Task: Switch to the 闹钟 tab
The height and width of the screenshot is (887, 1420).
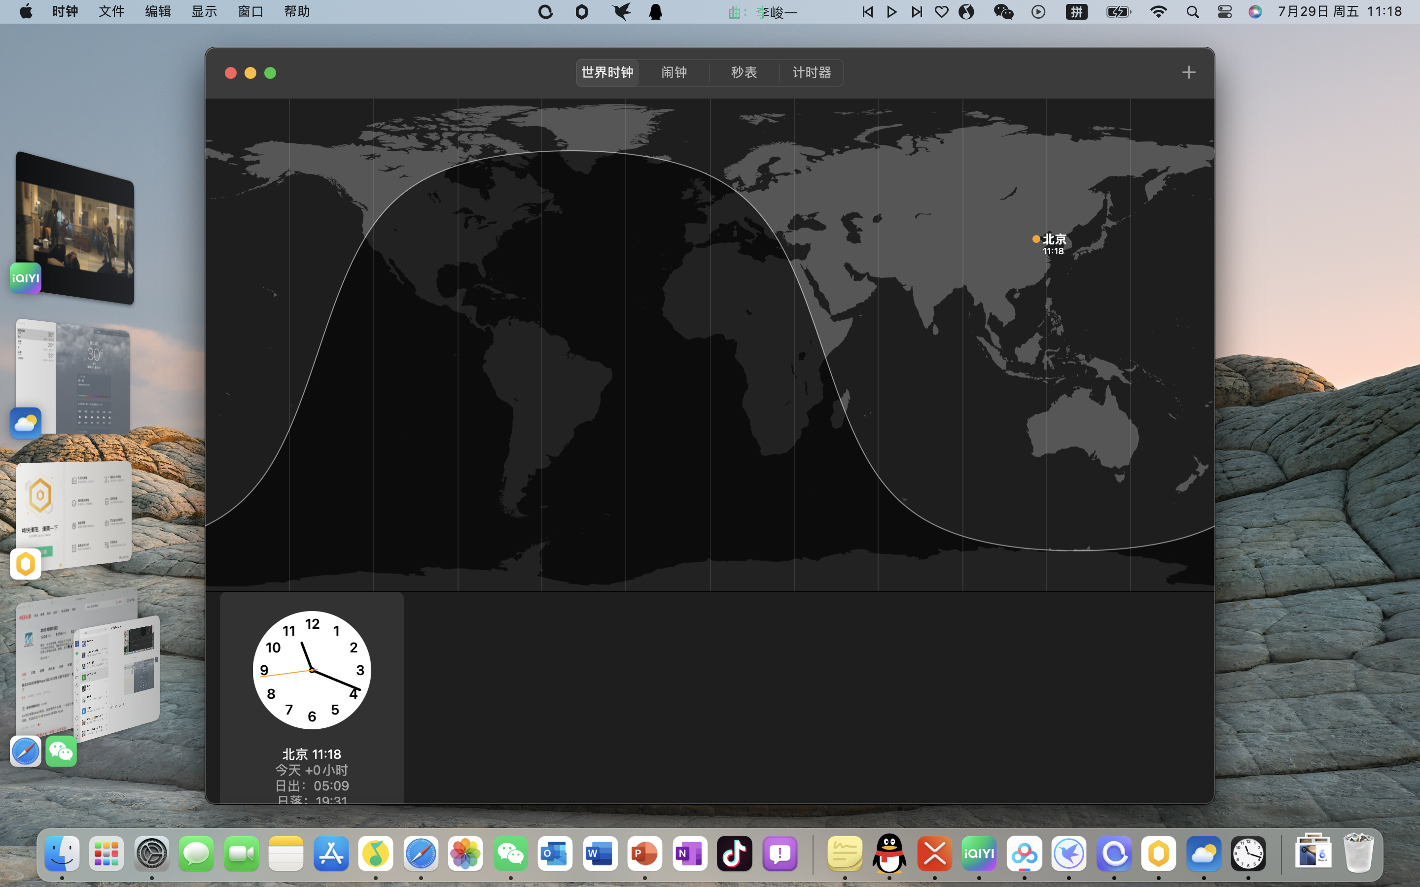Action: [674, 72]
